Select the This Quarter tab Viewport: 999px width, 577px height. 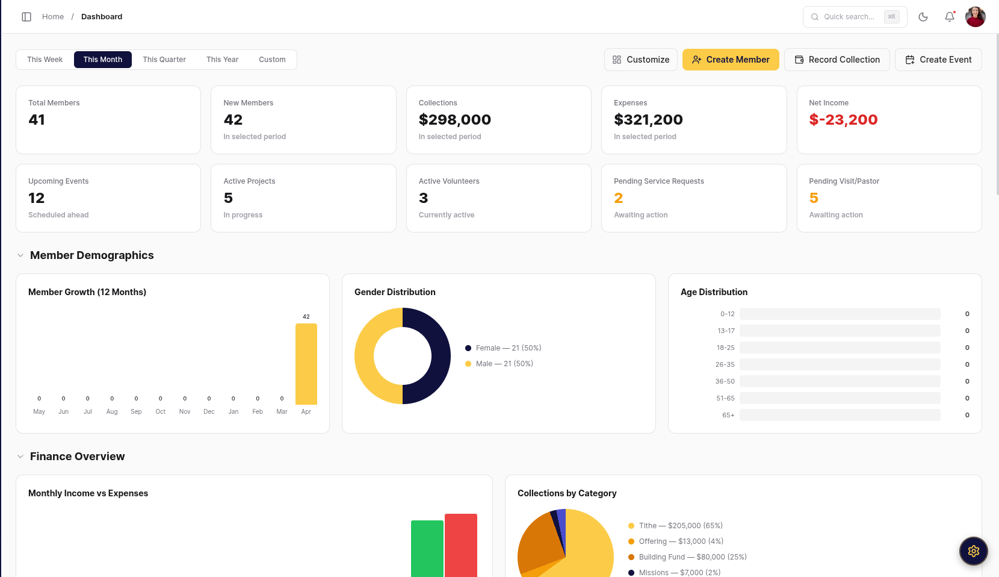point(164,60)
